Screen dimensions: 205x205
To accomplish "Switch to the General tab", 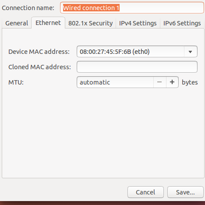I will 17,23.
